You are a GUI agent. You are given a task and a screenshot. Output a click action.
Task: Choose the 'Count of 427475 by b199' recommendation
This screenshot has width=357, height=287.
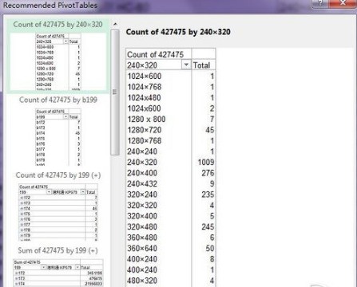[x=58, y=131]
